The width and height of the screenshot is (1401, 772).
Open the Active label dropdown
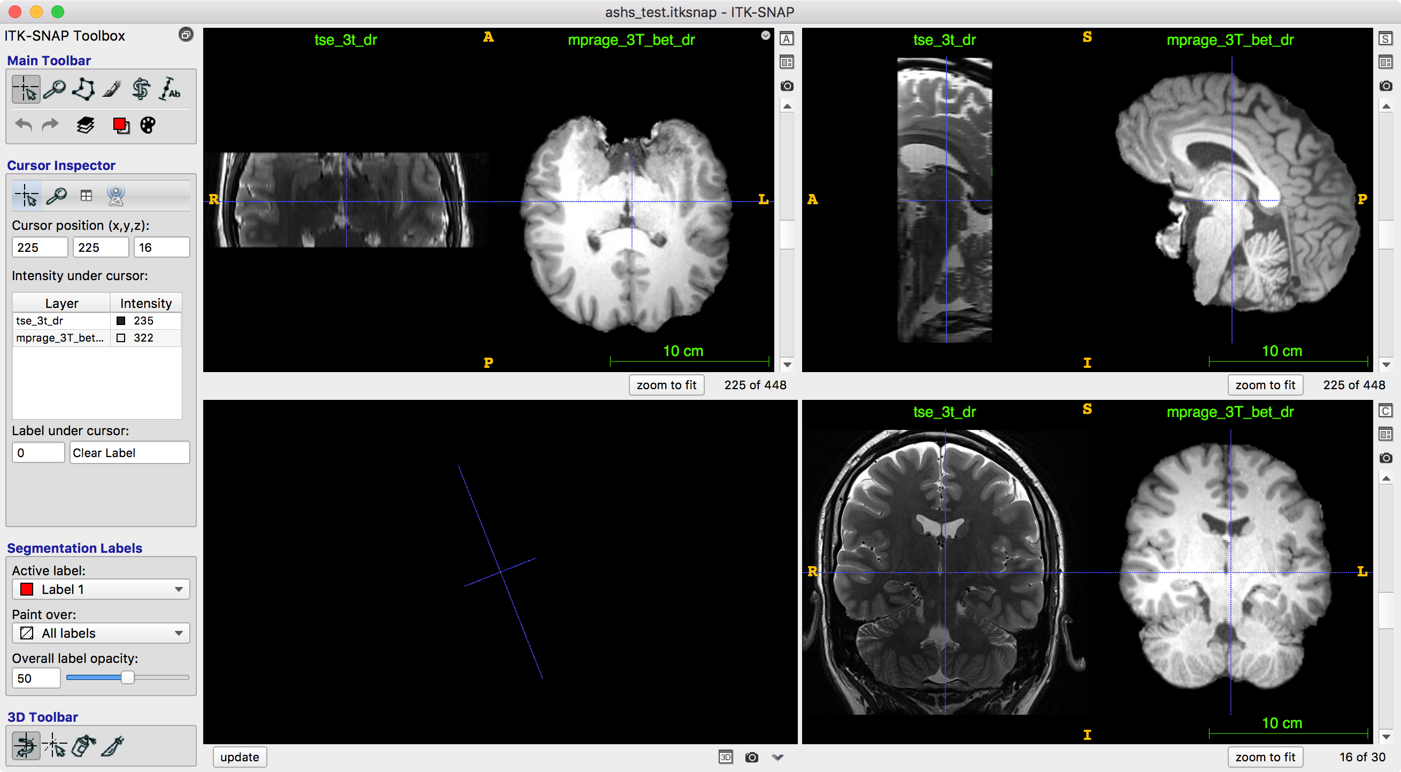pyautogui.click(x=101, y=589)
